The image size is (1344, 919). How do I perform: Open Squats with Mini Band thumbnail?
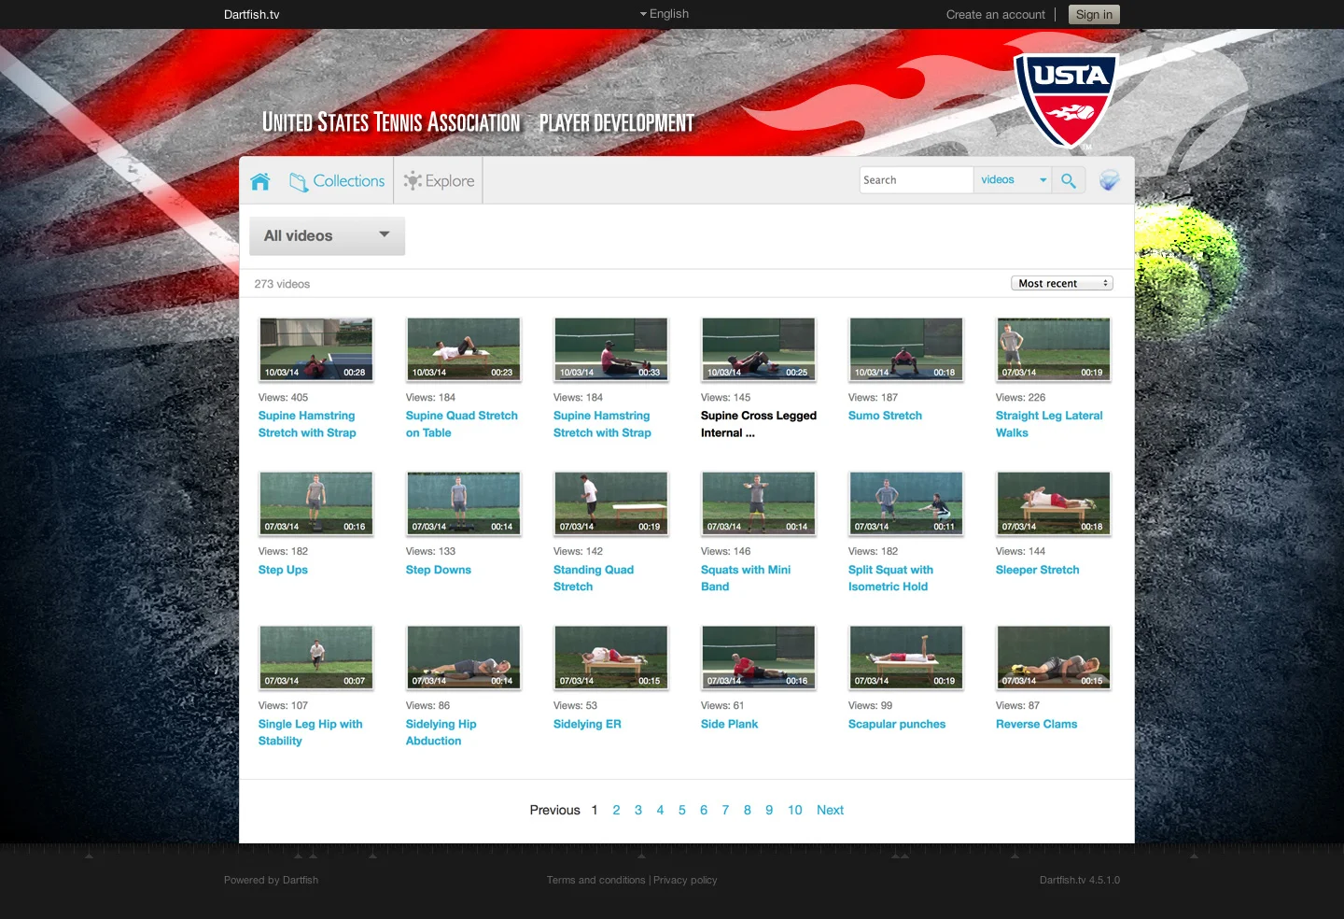[759, 502]
